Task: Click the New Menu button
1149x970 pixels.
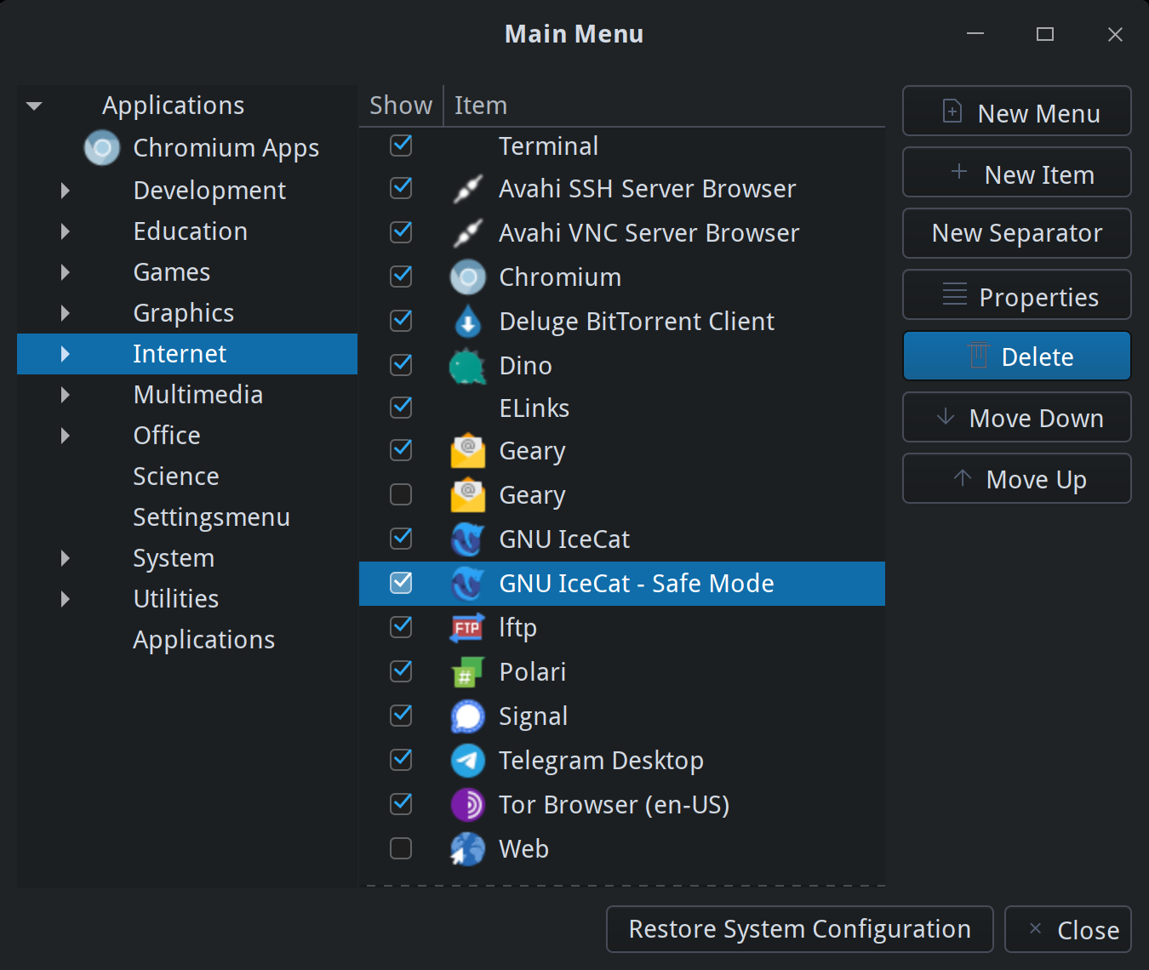Action: [1017, 111]
